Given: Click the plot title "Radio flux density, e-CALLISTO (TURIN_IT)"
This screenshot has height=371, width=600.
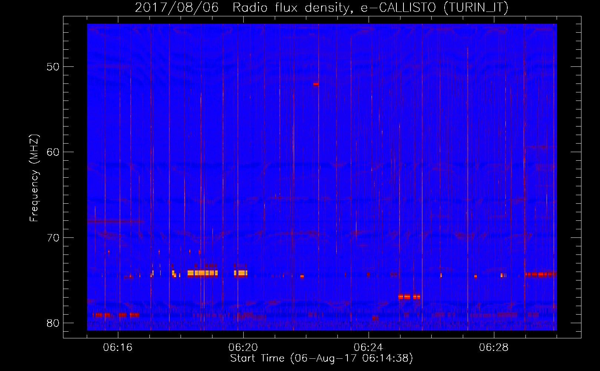Looking at the screenshot, I should pos(370,7).
